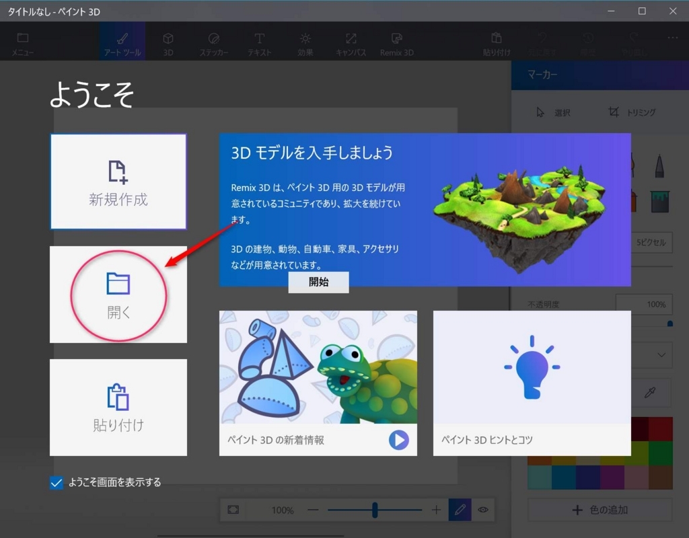
Task: Toggle the 3D view eye icon
Action: point(483,510)
